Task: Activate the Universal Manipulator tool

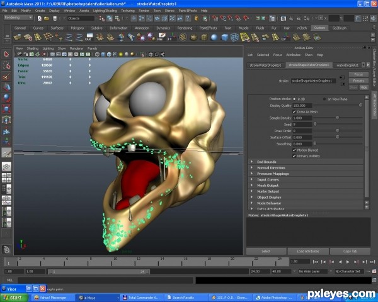Action: click(6, 120)
